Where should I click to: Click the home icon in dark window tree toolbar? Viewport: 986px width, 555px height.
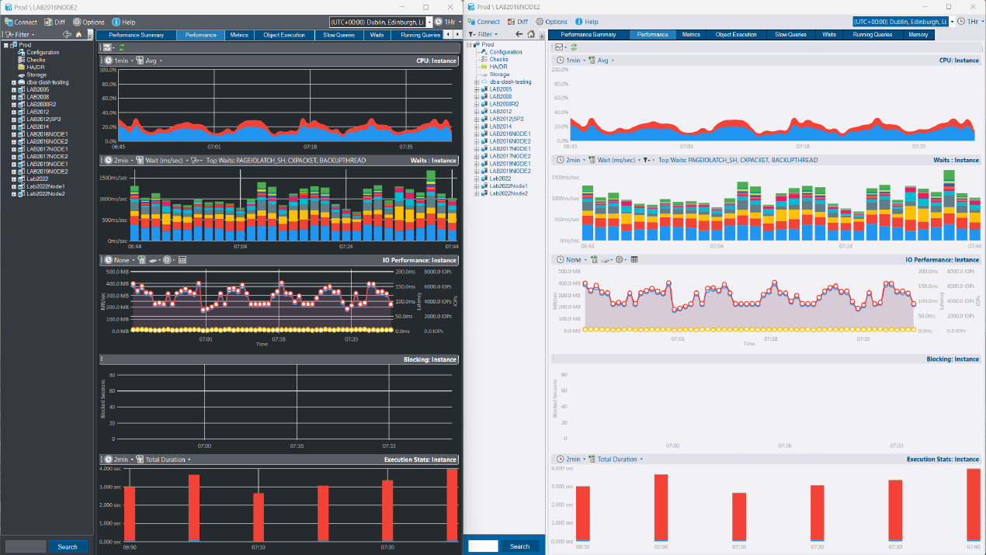click(x=78, y=34)
